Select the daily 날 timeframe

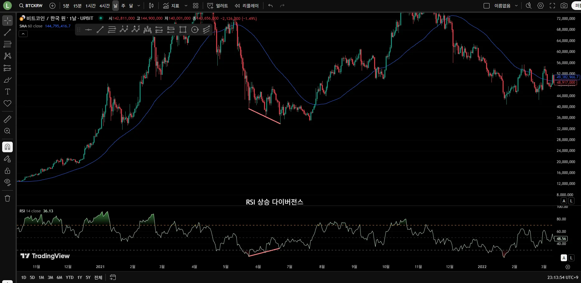(x=115, y=6)
